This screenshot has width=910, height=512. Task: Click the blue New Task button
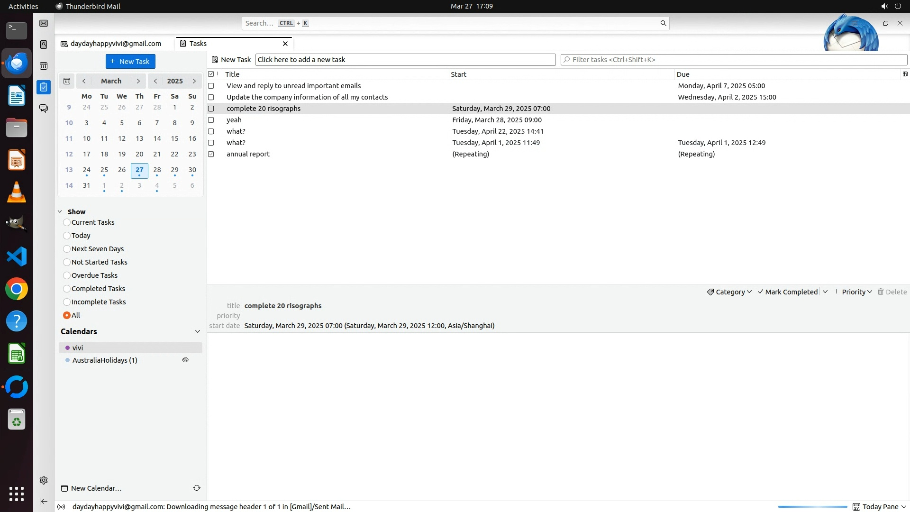point(130,62)
